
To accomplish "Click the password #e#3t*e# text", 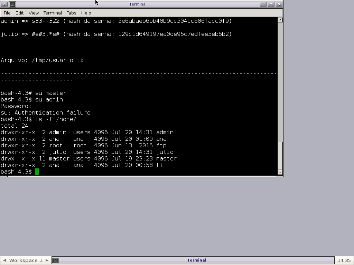I will [46, 34].
